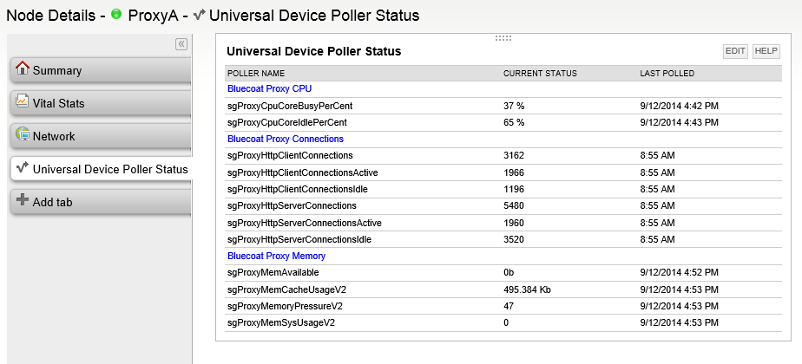Screen dimensions: 802x364
Task: Click ProxyA node name in page title
Action: pyautogui.click(x=153, y=16)
